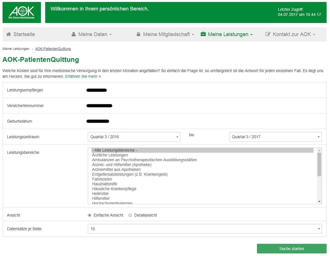This screenshot has height=256, width=330.
Task: Select Entgeltersatzleistungen (z.B. Krankengeld)
Action: pyautogui.click(x=202, y=175)
